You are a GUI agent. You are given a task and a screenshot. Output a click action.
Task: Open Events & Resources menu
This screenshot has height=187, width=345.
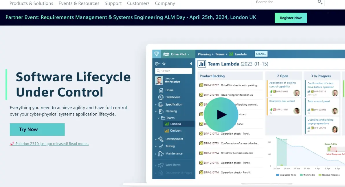tap(79, 3)
